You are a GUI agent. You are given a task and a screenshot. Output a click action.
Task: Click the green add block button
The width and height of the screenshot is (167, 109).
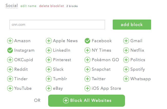[x=132, y=24]
